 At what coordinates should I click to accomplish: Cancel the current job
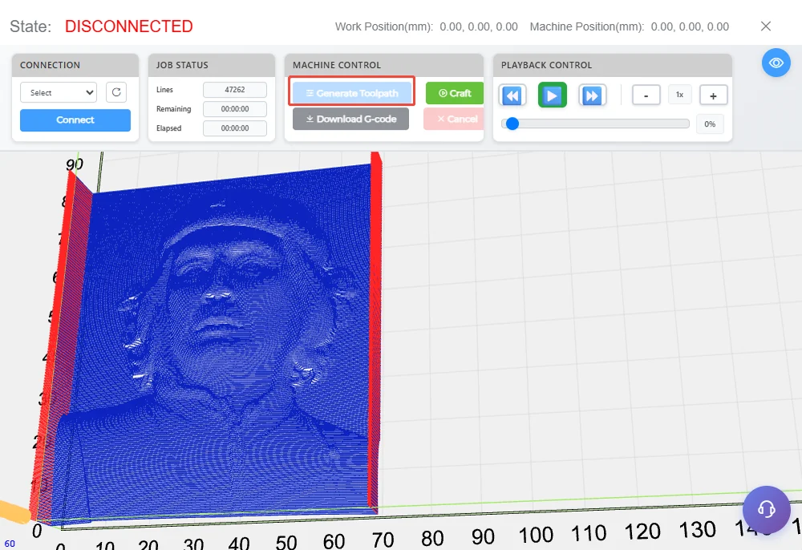click(453, 119)
